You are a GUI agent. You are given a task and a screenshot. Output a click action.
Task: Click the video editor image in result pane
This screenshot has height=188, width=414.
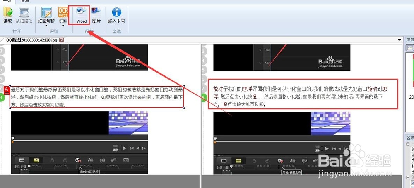[282, 143]
